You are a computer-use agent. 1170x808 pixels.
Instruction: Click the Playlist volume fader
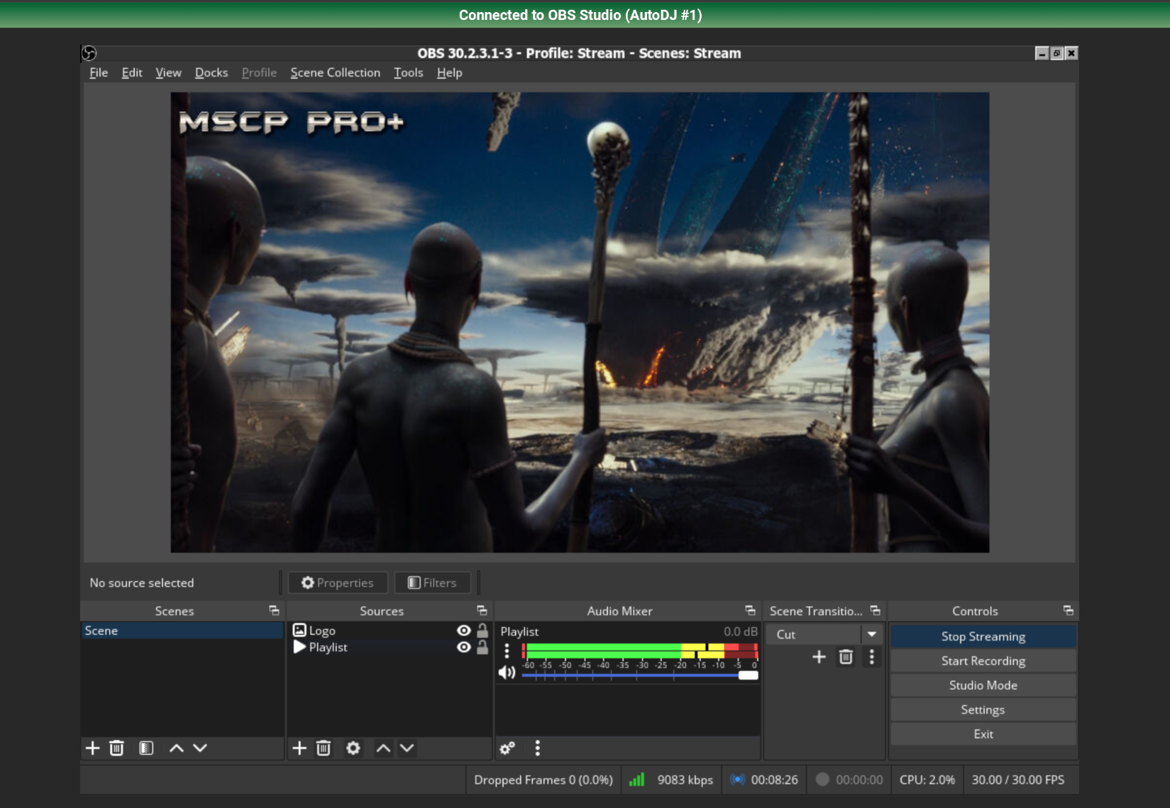[747, 675]
